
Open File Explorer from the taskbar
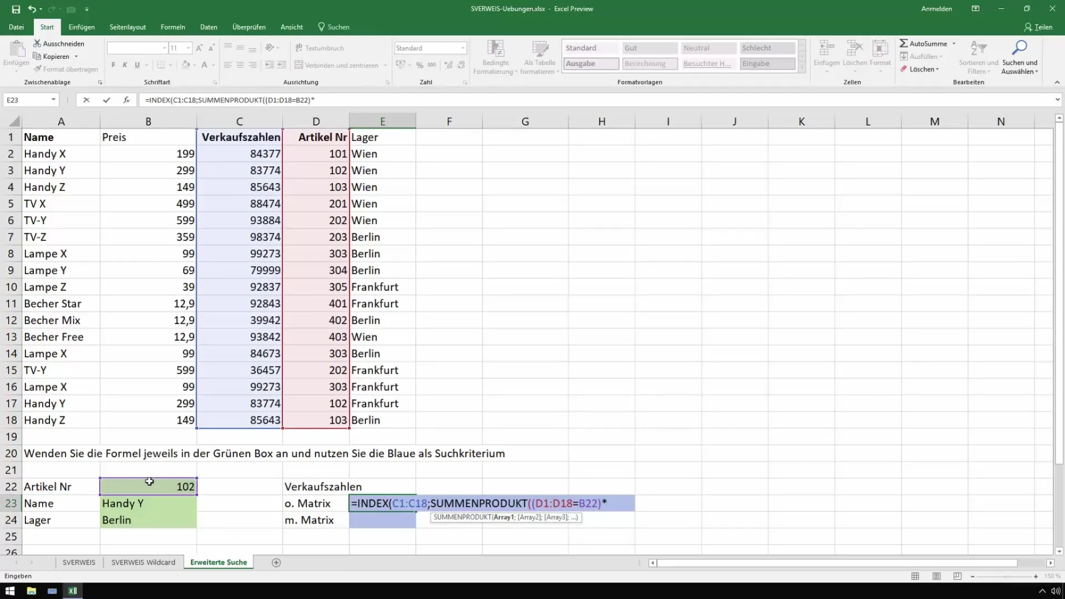point(31,591)
